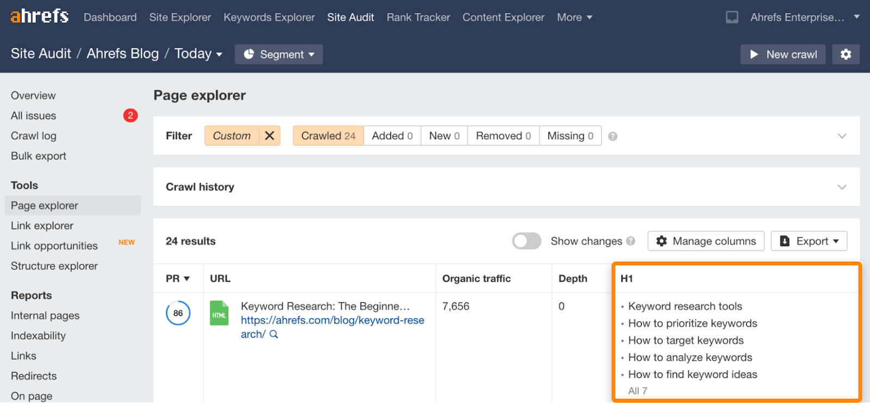This screenshot has height=403, width=870.
Task: Click Manage columns button
Action: [x=706, y=241]
